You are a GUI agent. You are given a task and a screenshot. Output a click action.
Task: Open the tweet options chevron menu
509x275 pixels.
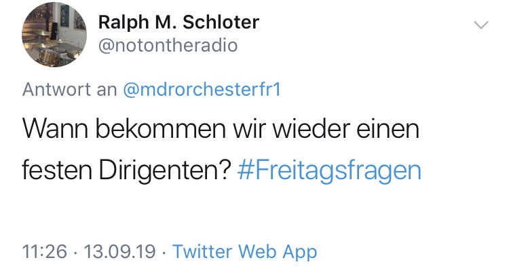click(480, 25)
